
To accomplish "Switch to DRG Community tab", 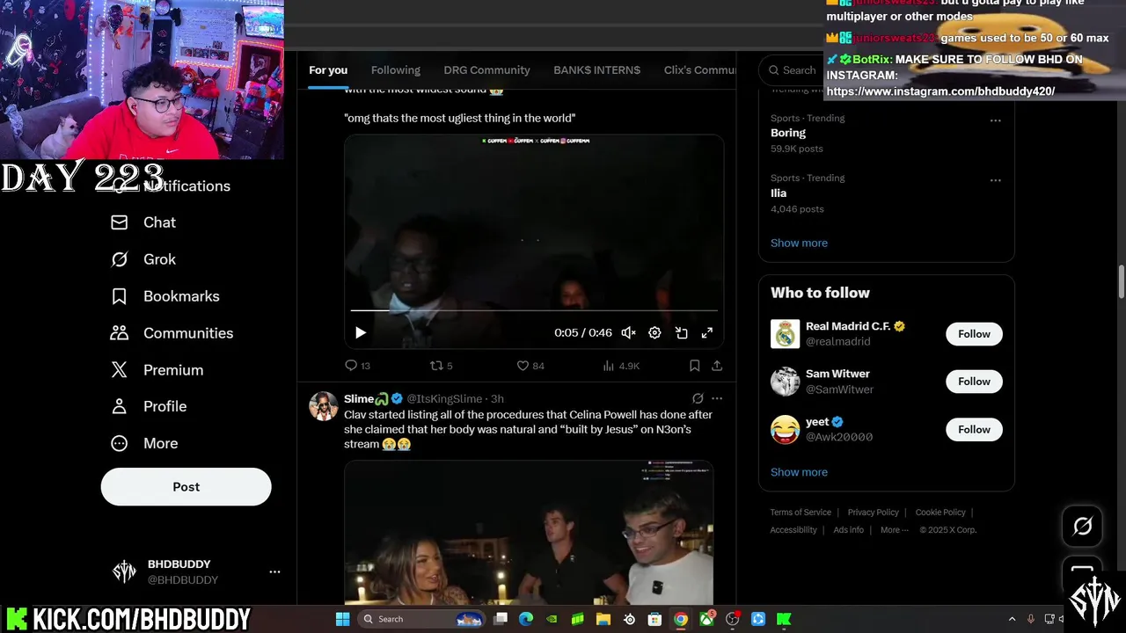I will tap(486, 70).
